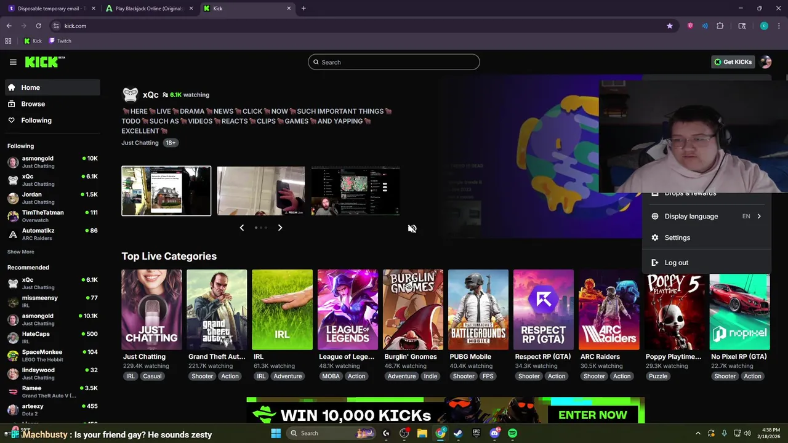The image size is (788, 443).
Task: Switch to the Play Blackjack Online tab
Action: (x=149, y=9)
